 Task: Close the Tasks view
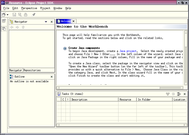pyautogui.click(x=184, y=94)
